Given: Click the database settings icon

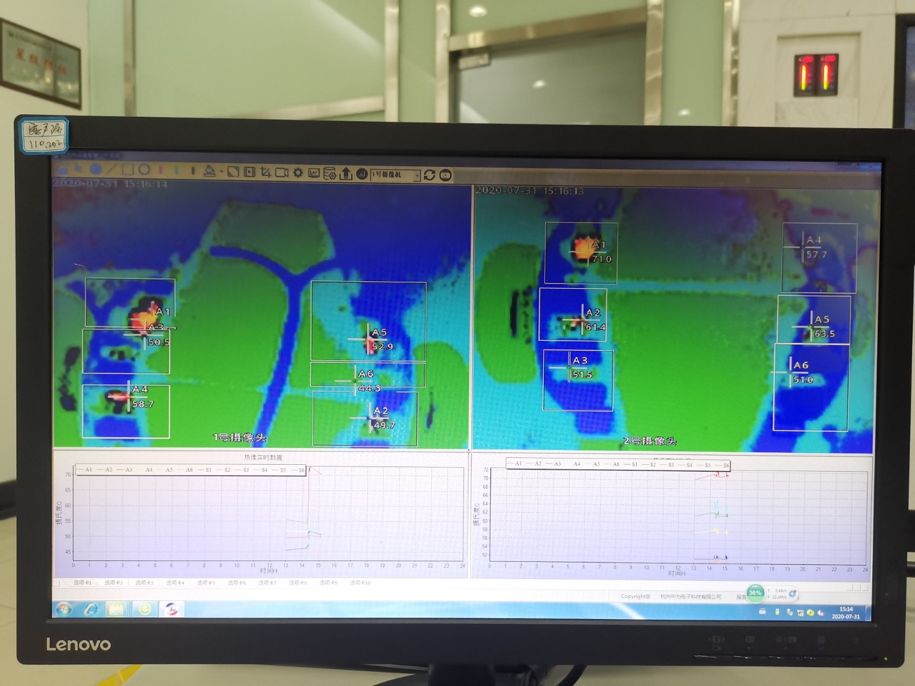Looking at the screenshot, I should pyautogui.click(x=329, y=173).
